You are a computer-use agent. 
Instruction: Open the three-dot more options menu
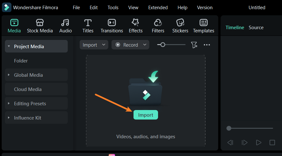pos(207,45)
